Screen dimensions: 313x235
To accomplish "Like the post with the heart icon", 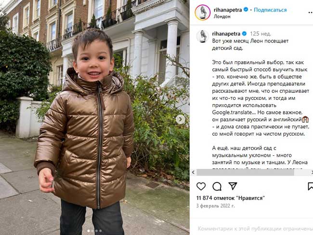I will (x=201, y=186).
